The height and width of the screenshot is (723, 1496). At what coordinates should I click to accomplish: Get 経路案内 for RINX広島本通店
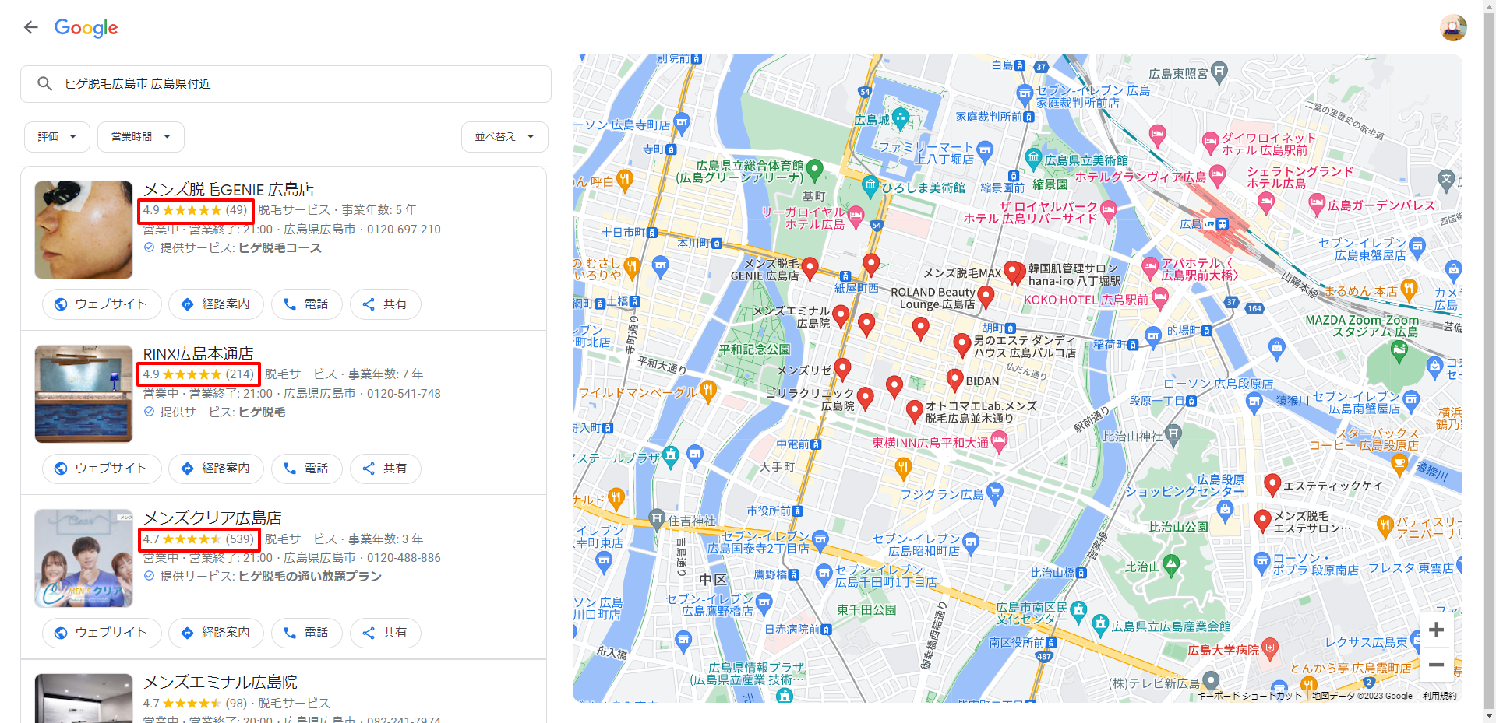tap(216, 469)
